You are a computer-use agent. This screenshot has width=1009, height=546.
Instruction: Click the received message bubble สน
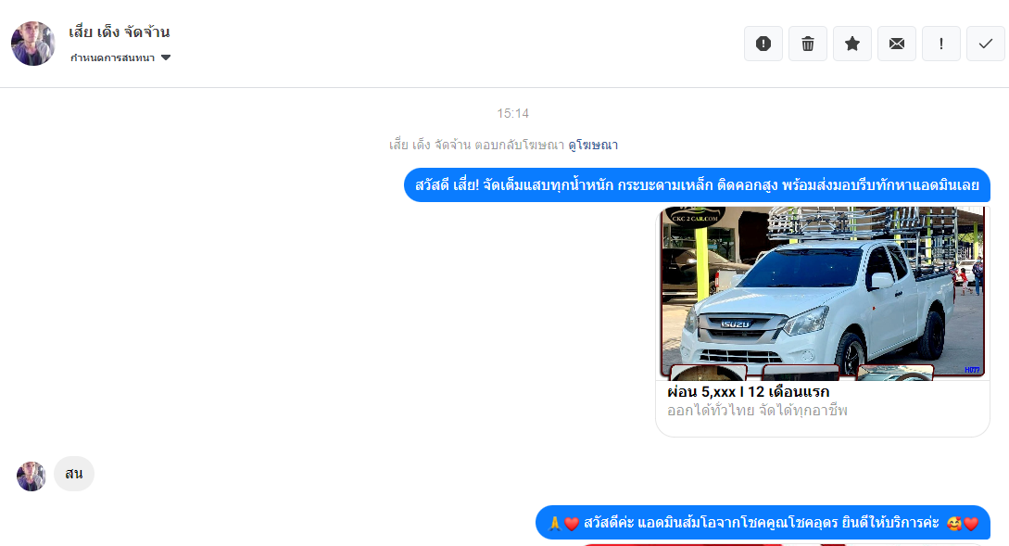pyautogui.click(x=74, y=474)
